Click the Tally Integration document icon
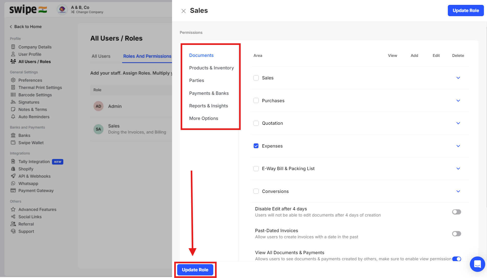487x278 pixels. click(x=13, y=161)
